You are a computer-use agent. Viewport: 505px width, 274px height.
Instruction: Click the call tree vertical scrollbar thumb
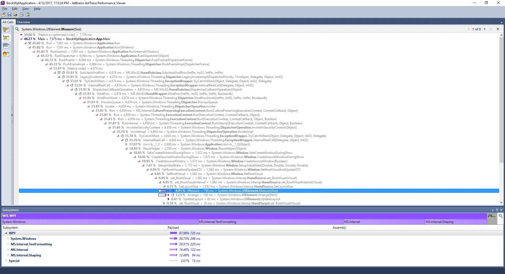[x=501, y=100]
